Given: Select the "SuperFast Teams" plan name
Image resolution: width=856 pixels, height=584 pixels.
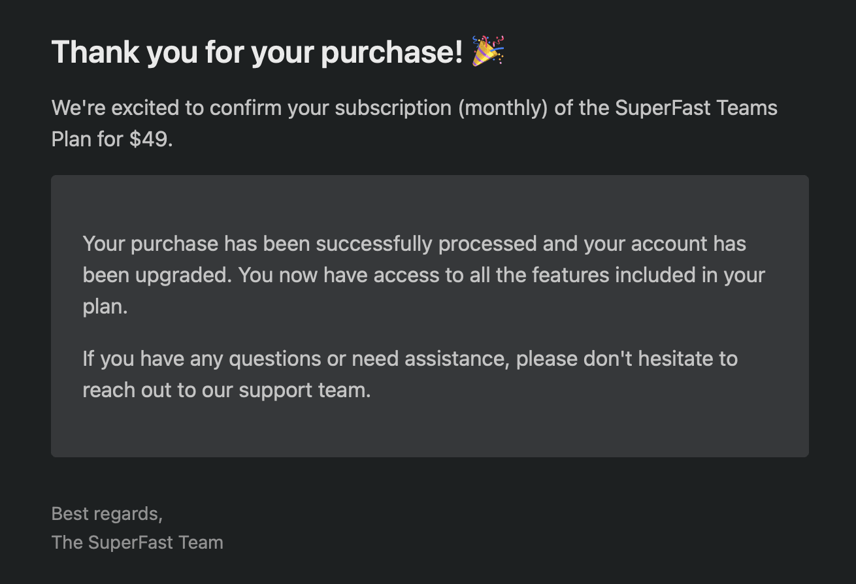Looking at the screenshot, I should pos(697,108).
